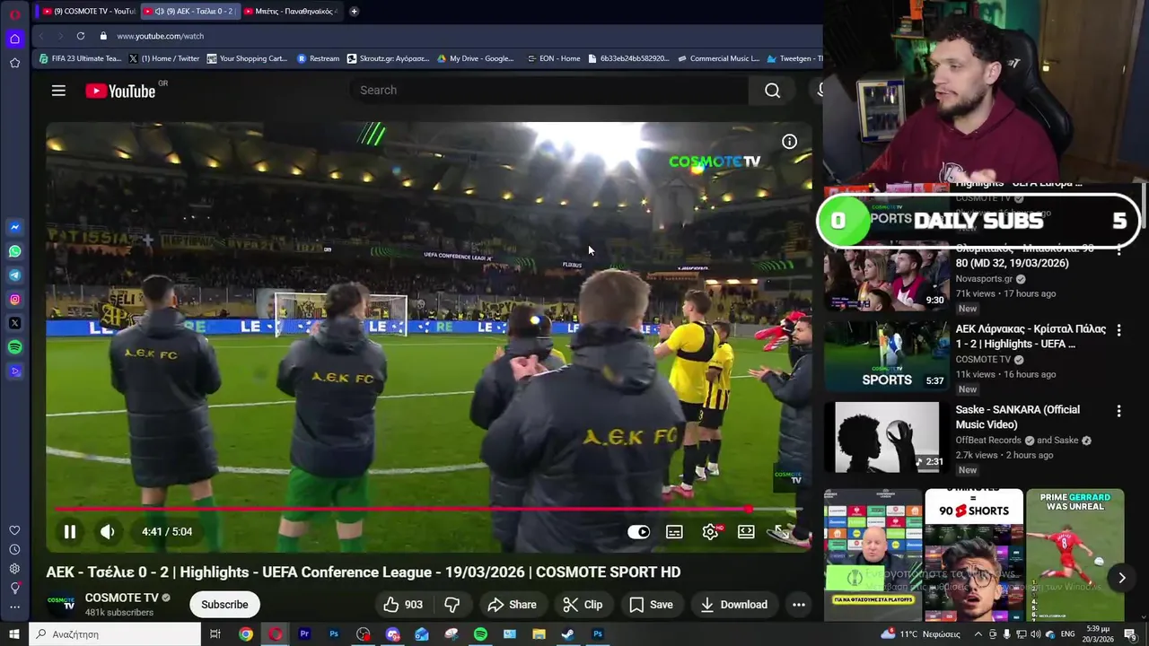Open Commercial Music bookmark

tap(717, 58)
